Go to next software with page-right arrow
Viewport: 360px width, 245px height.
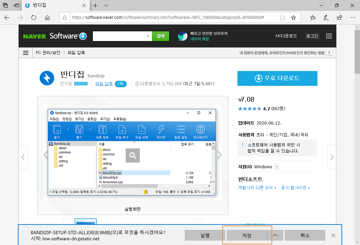[x=332, y=157]
